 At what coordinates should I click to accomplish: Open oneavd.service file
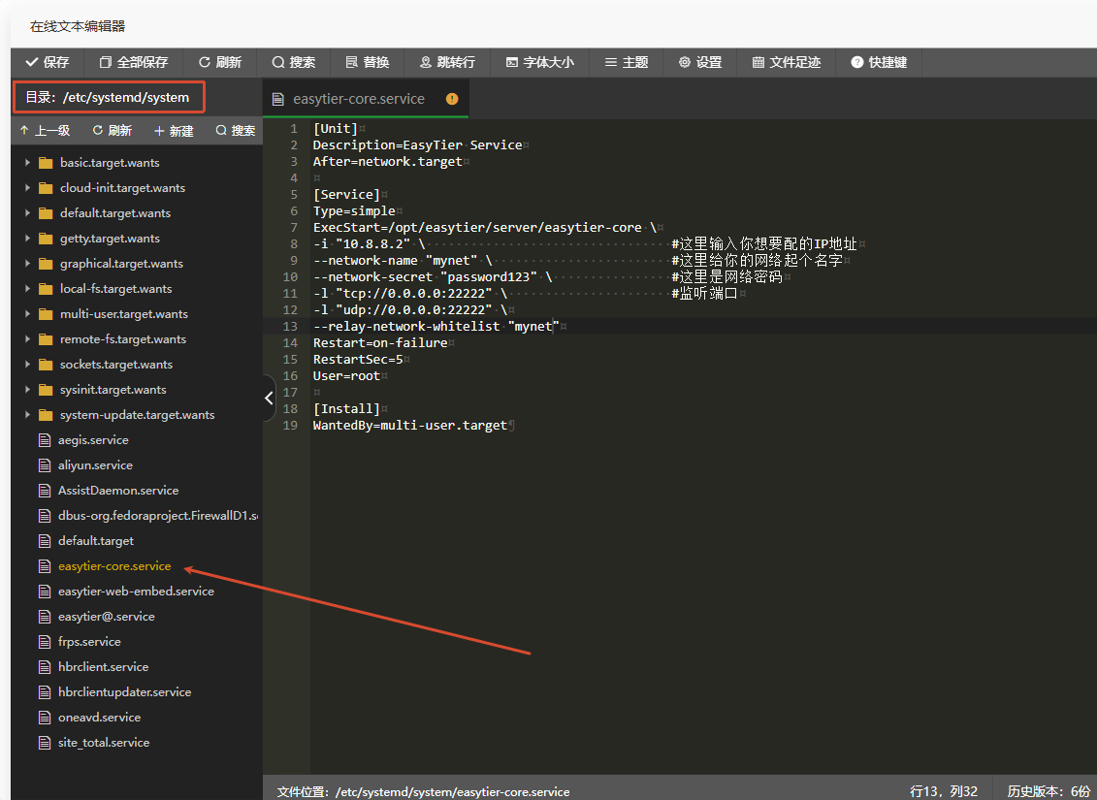(99, 717)
